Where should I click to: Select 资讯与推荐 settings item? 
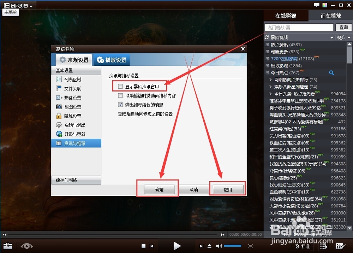(x=76, y=143)
